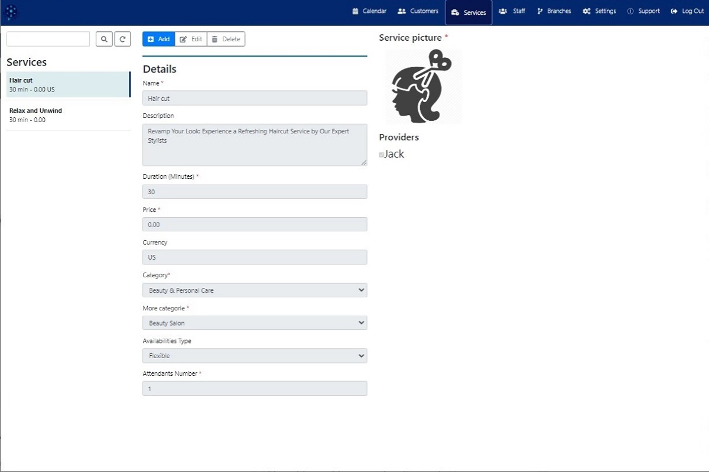This screenshot has height=472, width=709.
Task: Go to the Customers page
Action: pos(418,11)
